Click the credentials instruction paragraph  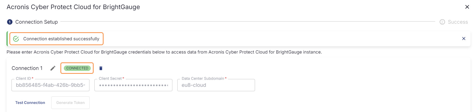[164, 52]
